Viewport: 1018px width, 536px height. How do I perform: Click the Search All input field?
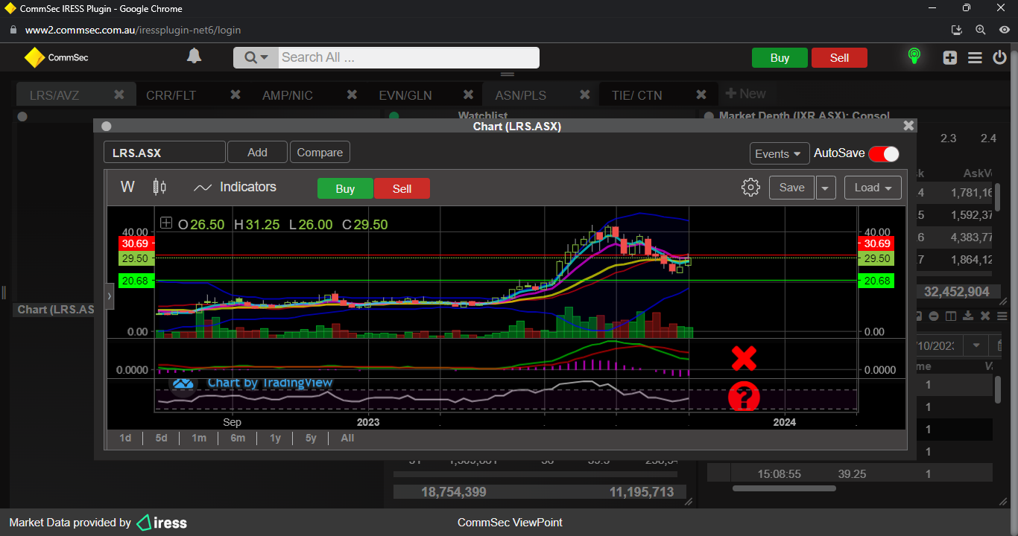pos(408,57)
